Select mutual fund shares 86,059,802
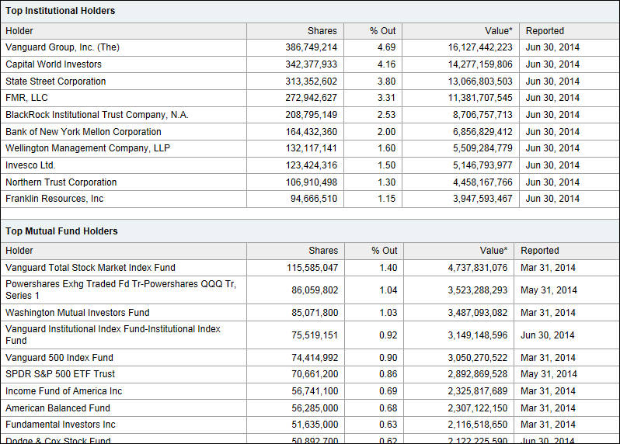Viewport: 620px width, 444px height. click(315, 290)
